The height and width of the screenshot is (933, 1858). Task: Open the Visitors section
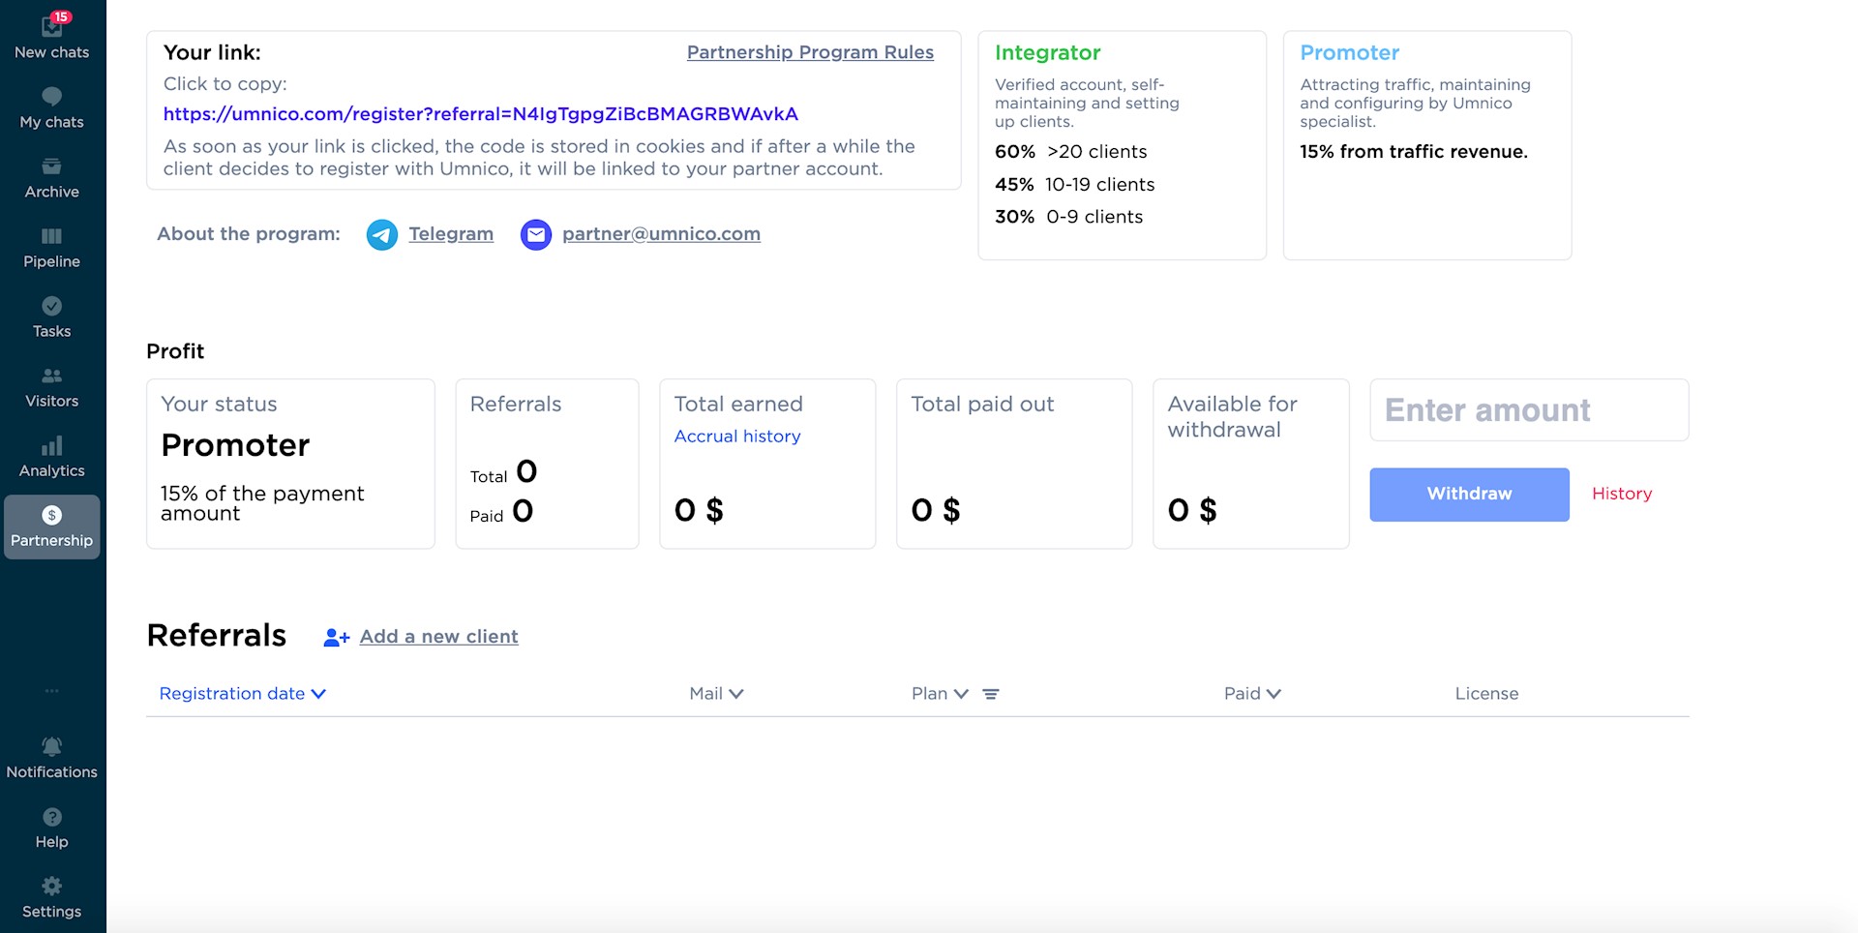pos(52,387)
